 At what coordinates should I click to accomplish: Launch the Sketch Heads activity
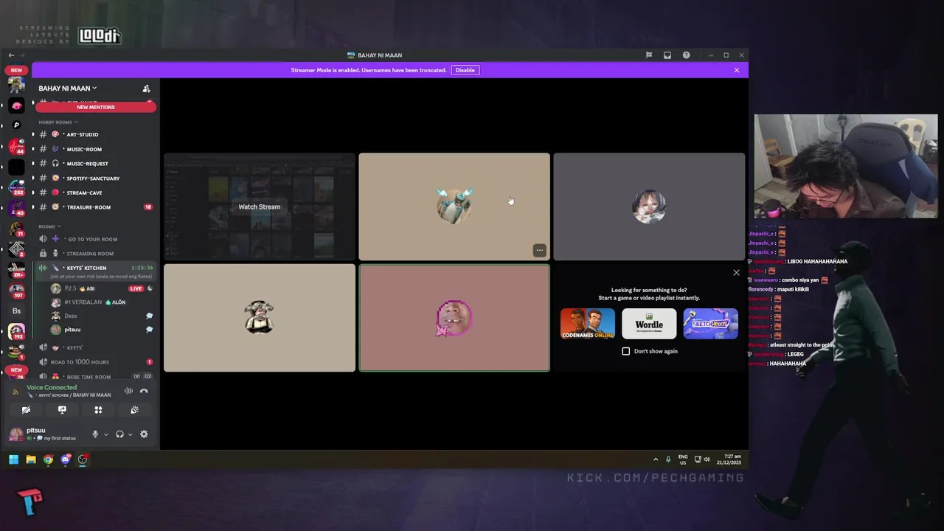coord(710,324)
